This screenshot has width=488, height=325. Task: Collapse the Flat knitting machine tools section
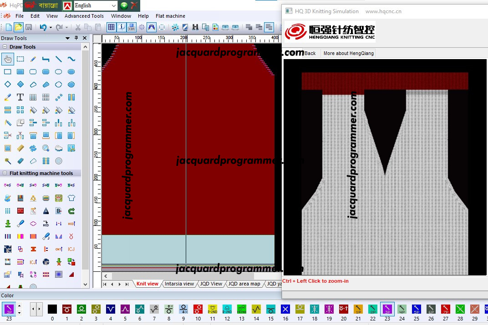pos(5,173)
